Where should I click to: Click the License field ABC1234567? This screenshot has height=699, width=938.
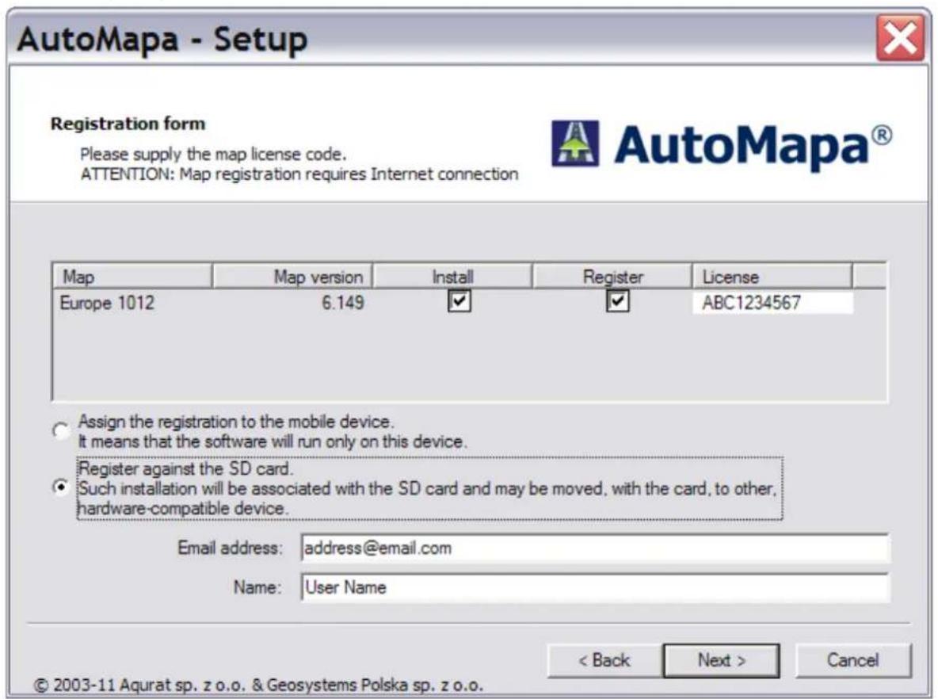pos(772,302)
